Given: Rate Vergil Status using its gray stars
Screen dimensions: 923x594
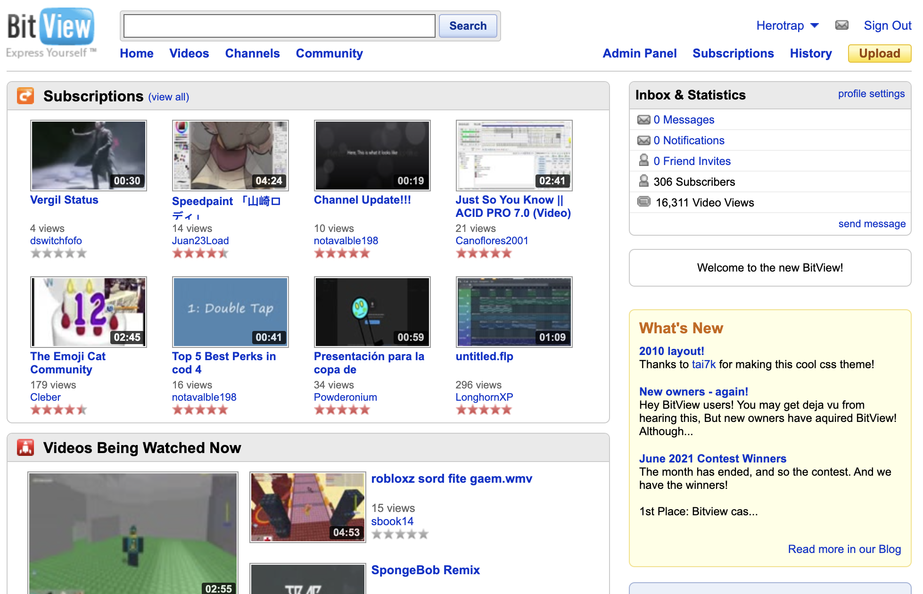Looking at the screenshot, I should [59, 254].
